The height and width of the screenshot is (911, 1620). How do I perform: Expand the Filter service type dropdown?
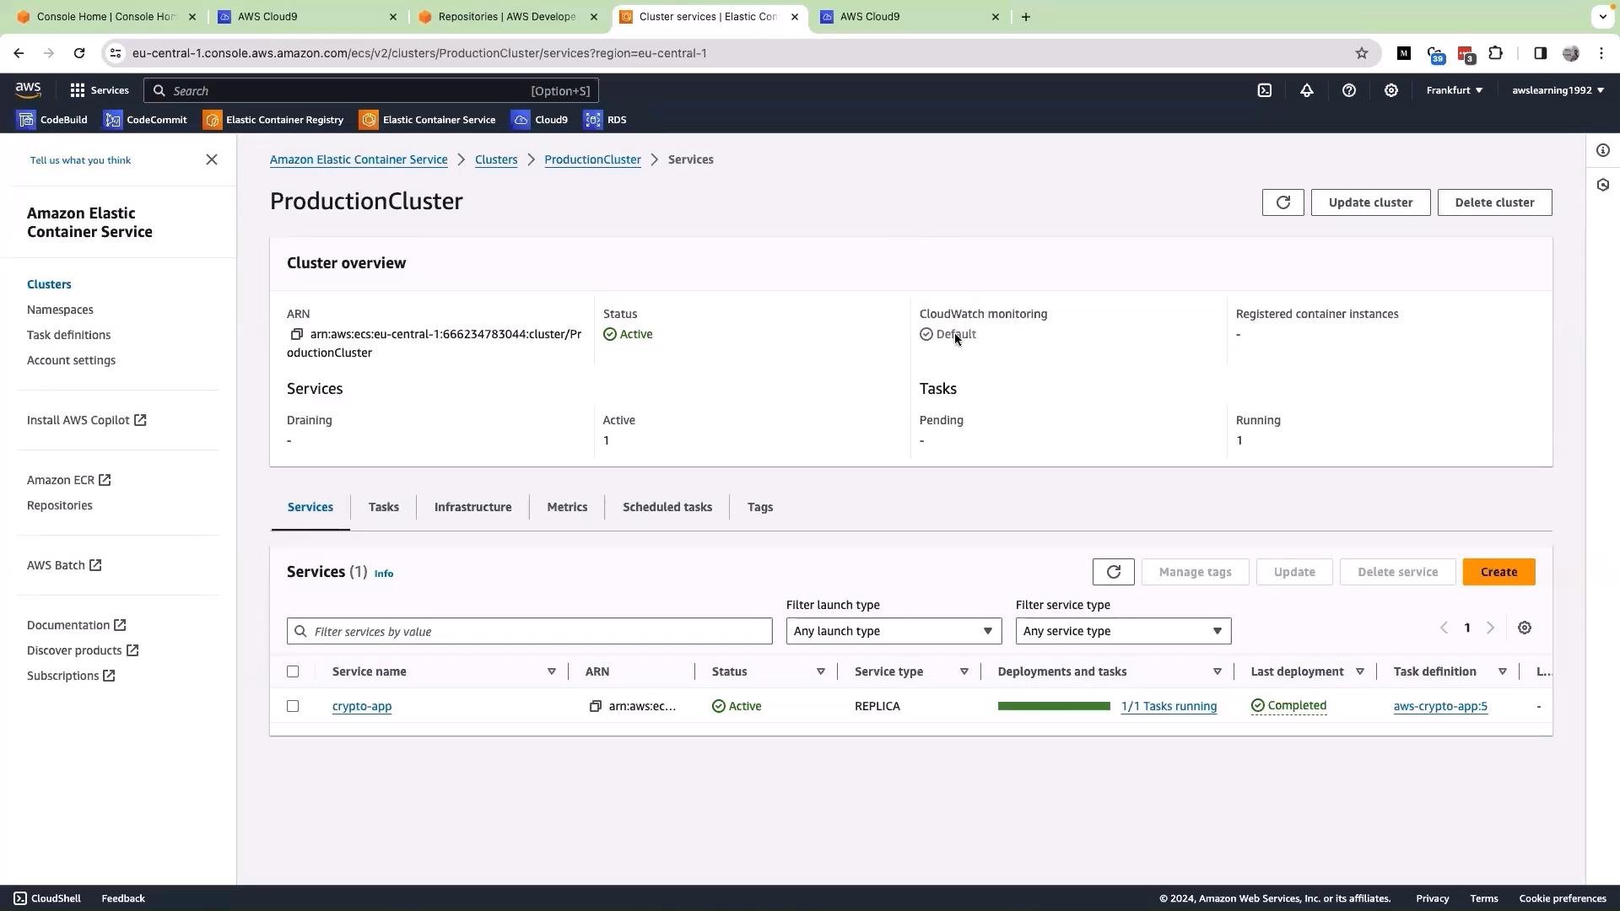click(x=1123, y=631)
